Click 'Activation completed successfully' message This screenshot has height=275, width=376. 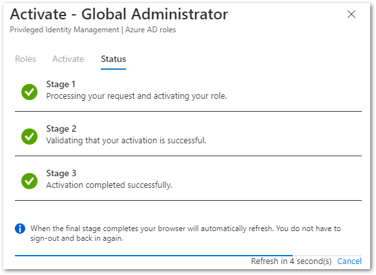[x=109, y=185]
